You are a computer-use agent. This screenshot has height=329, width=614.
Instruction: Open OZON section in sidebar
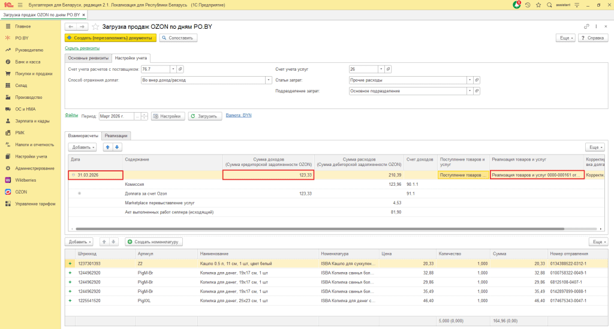21,192
